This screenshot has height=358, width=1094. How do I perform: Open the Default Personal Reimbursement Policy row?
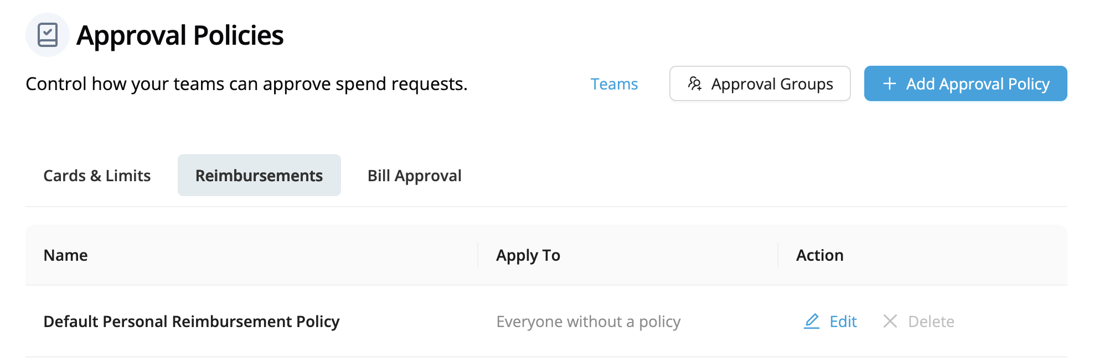point(546,321)
